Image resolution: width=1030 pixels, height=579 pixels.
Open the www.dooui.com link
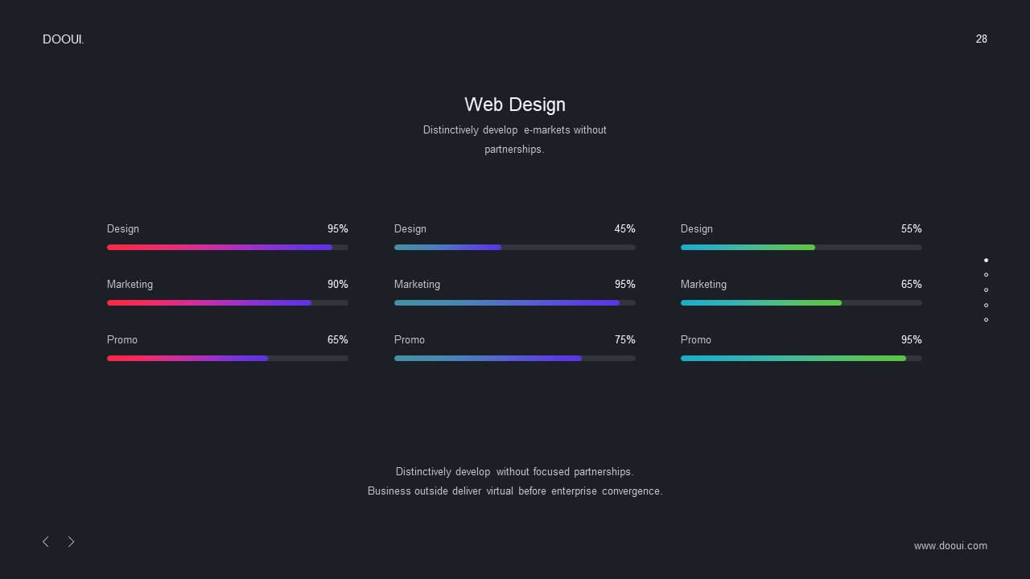950,546
